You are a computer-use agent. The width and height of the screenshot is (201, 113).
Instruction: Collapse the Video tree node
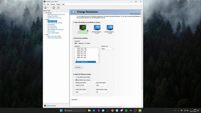coord(45,35)
